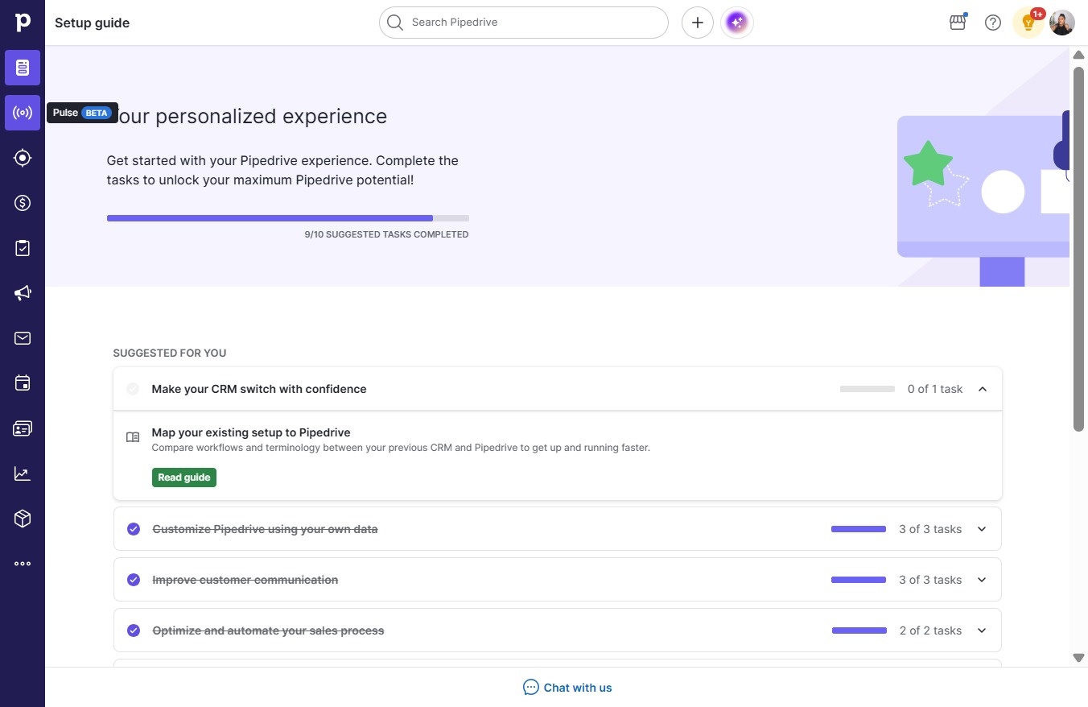Click the vertical scrollbar thumb

click(1079, 248)
